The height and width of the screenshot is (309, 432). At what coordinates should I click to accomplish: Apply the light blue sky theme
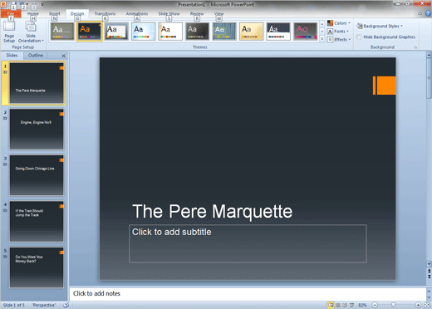pos(143,32)
